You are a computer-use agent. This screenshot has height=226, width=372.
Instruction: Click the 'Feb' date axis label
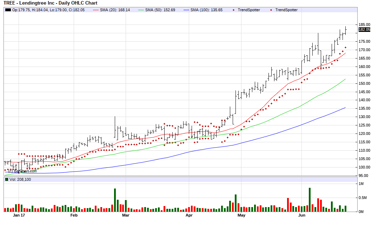pos(74,215)
